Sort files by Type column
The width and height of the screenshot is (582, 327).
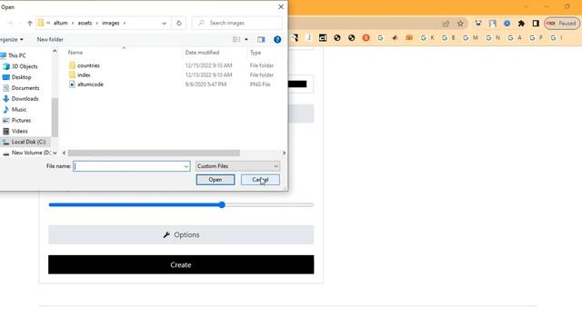point(256,53)
